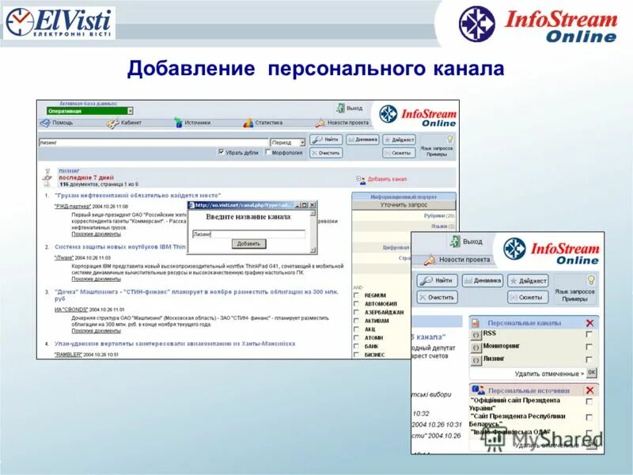Screen dimensions: 633x475
Task: Open the Помощь help icon in main screenshot
Action: click(x=45, y=123)
